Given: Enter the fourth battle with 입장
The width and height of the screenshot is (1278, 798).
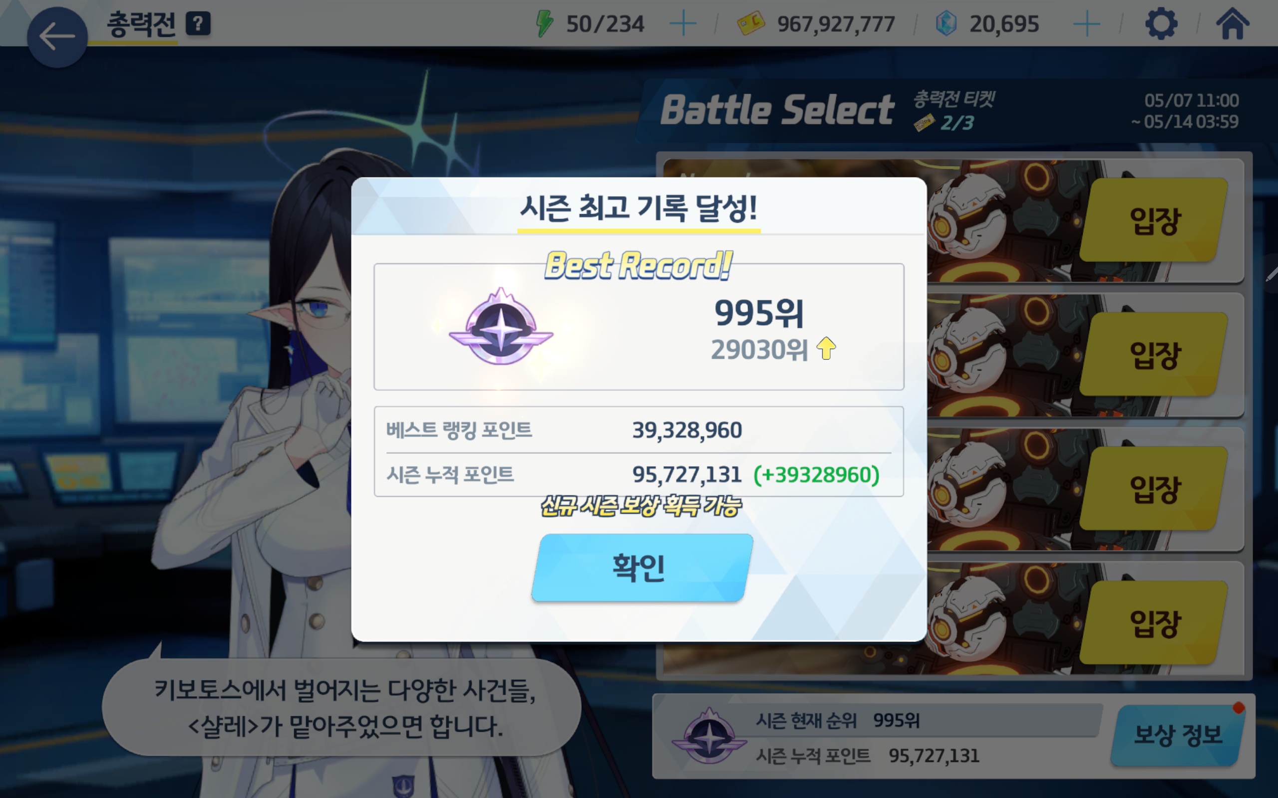Looking at the screenshot, I should 1154,623.
